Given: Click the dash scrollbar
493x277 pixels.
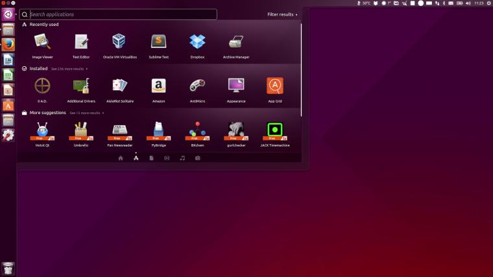Looking at the screenshot, I should pyautogui.click(x=301, y=70).
